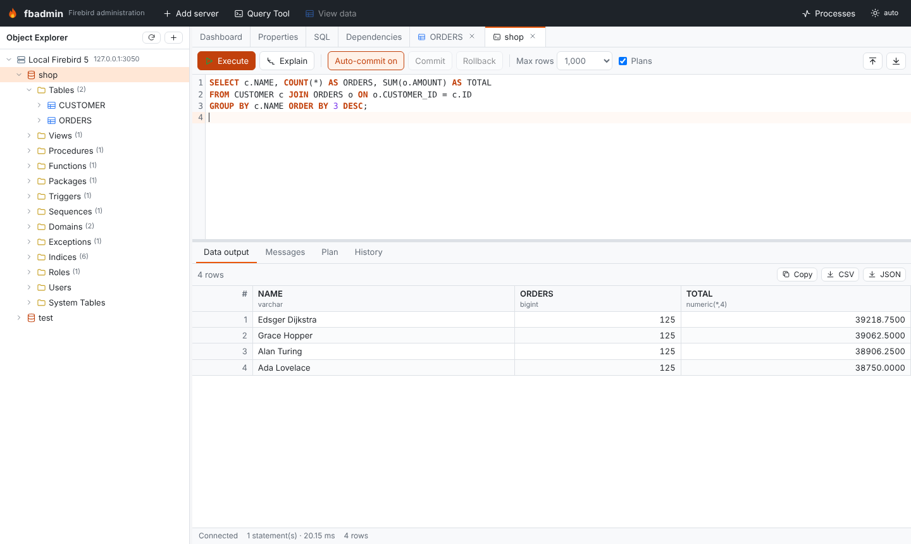Click the NAME column header
The image size is (911, 544).
383,299
